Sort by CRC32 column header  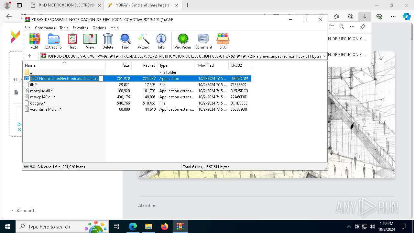(240, 65)
